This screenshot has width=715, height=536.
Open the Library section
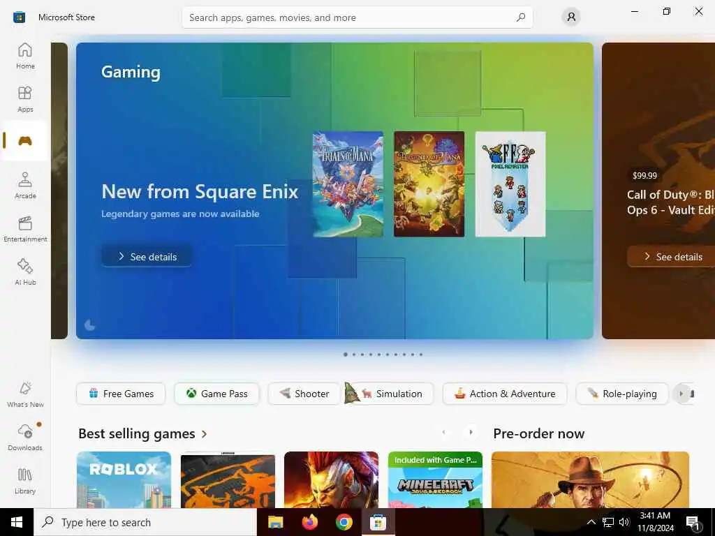[25, 481]
